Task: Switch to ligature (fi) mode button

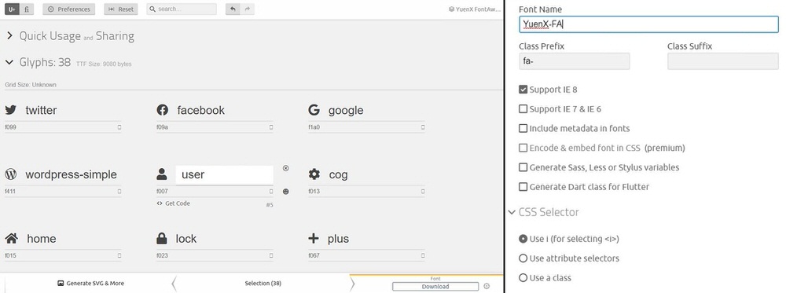Action: click(27, 9)
